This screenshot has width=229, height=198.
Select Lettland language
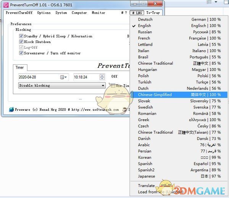pyautogui.click(x=179, y=45)
